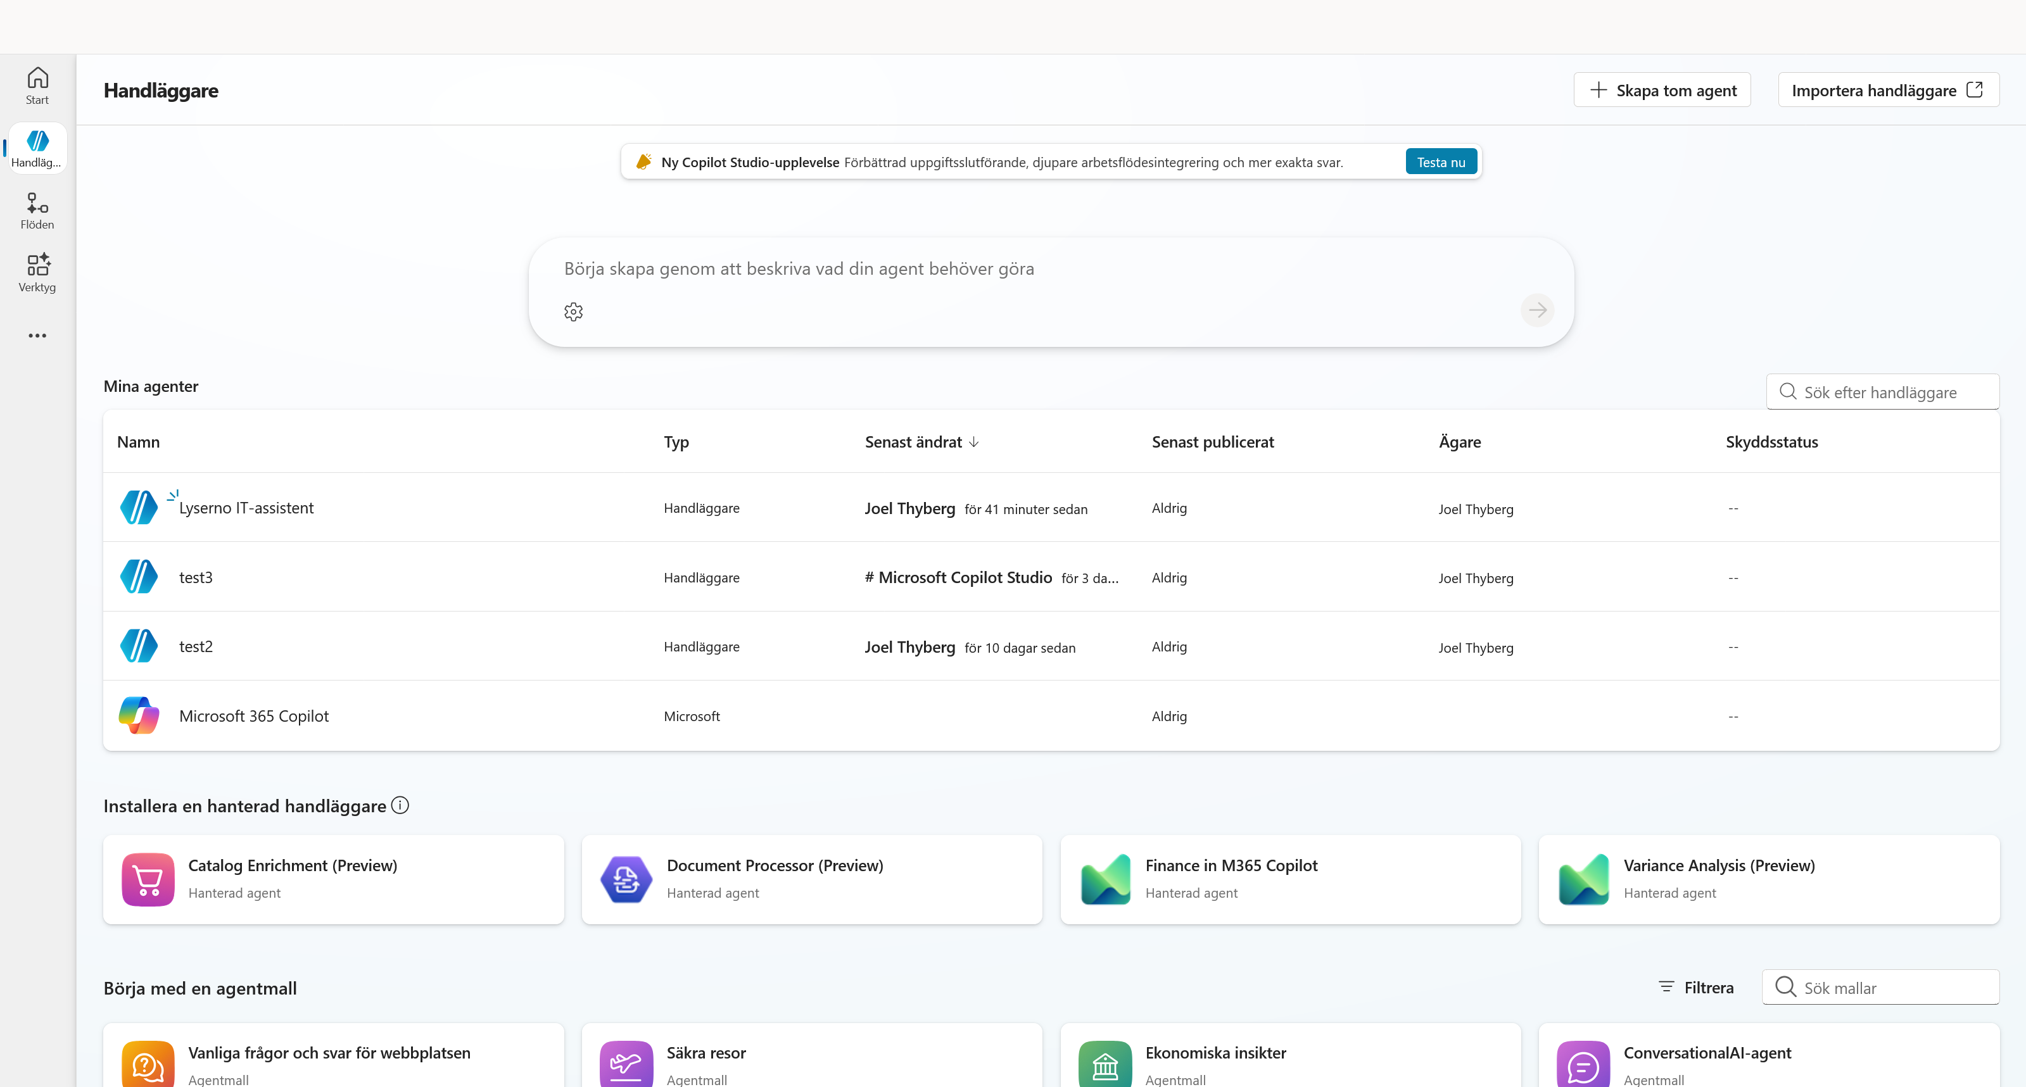Open the Verktyg tools section
This screenshot has height=1087, width=2026.
[x=37, y=273]
